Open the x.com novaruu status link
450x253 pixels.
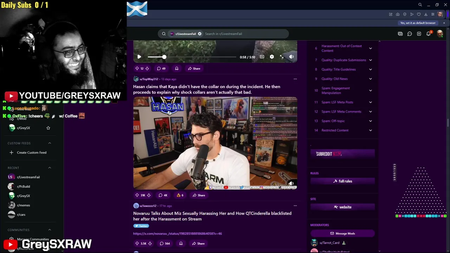178,234
